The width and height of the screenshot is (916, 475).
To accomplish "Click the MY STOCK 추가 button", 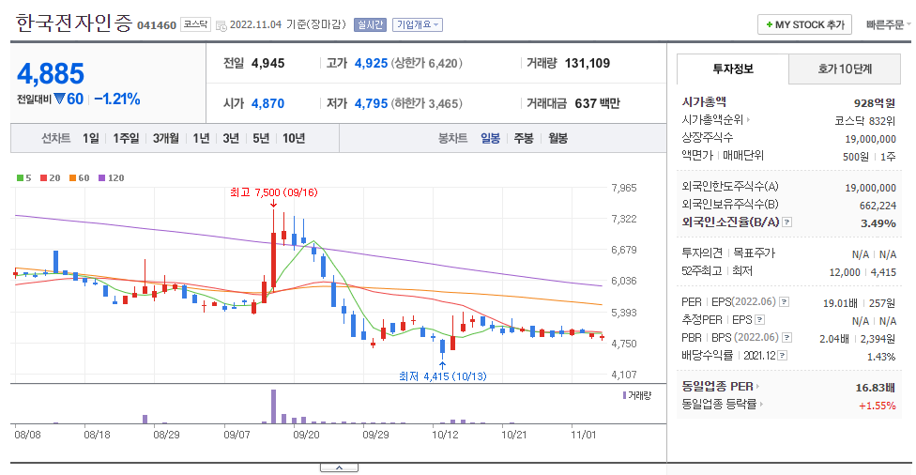I will [x=804, y=24].
